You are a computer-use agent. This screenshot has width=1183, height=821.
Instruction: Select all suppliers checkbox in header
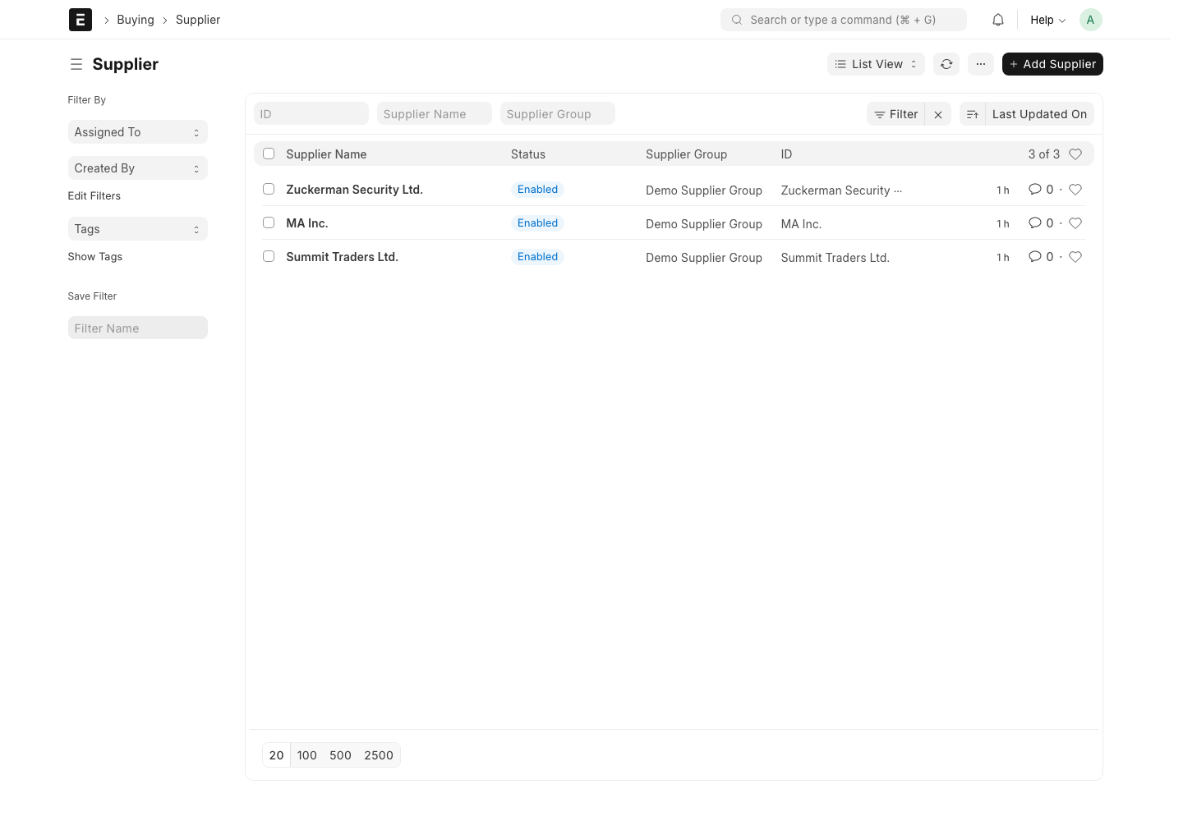pos(269,154)
